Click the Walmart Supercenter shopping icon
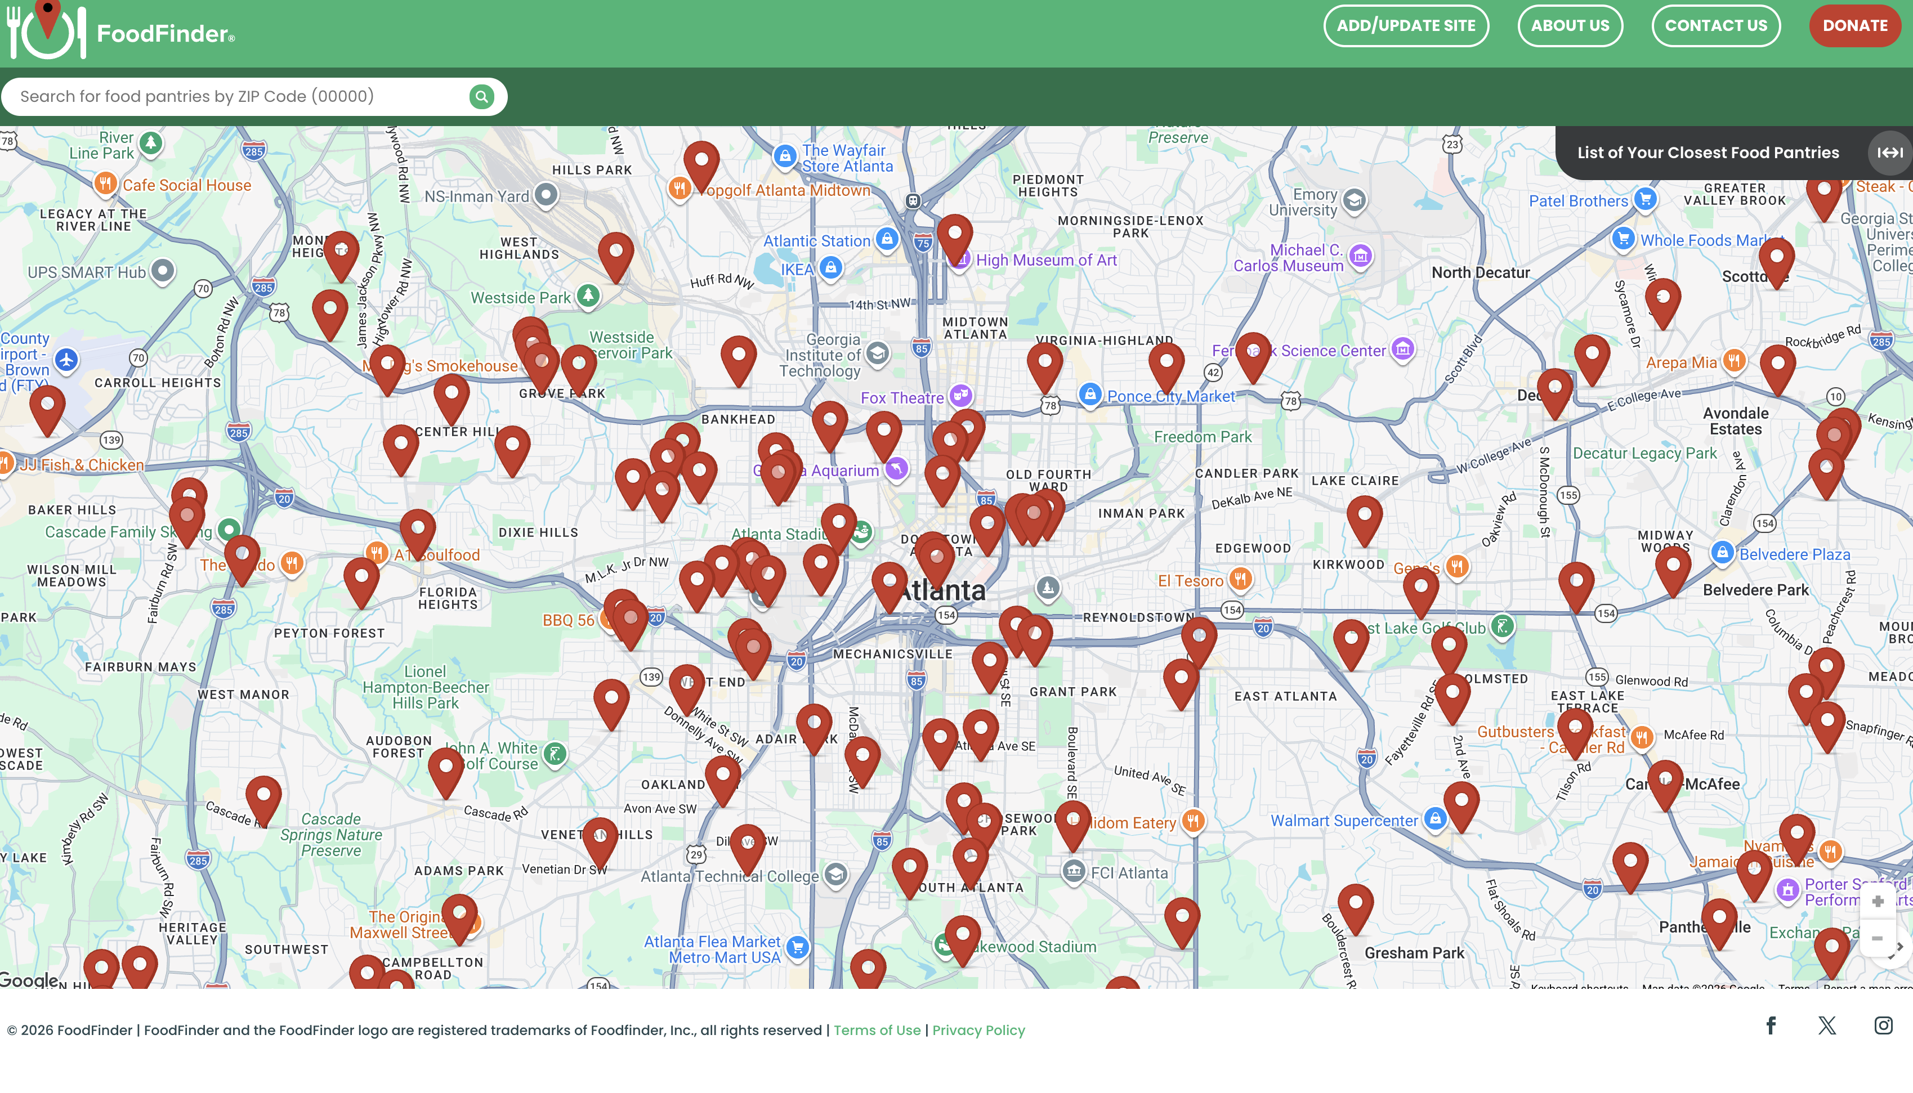This screenshot has width=1913, height=1093. (x=1436, y=819)
